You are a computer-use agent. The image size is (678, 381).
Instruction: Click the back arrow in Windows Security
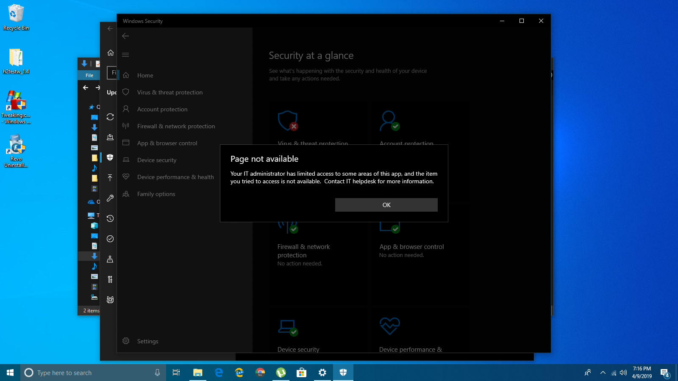(125, 36)
